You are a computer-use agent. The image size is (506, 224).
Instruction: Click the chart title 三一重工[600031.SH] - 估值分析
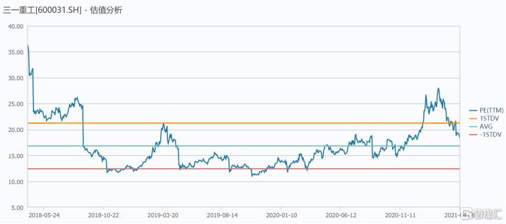click(63, 10)
